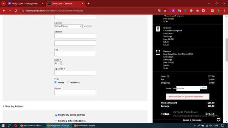The image size is (228, 128).
Task: Switch to Verify Codes — SimplyCodes tab
Action: (x=25, y=4)
